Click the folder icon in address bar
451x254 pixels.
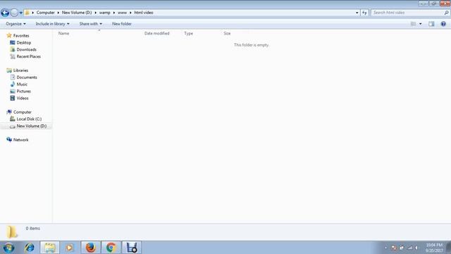pos(27,13)
